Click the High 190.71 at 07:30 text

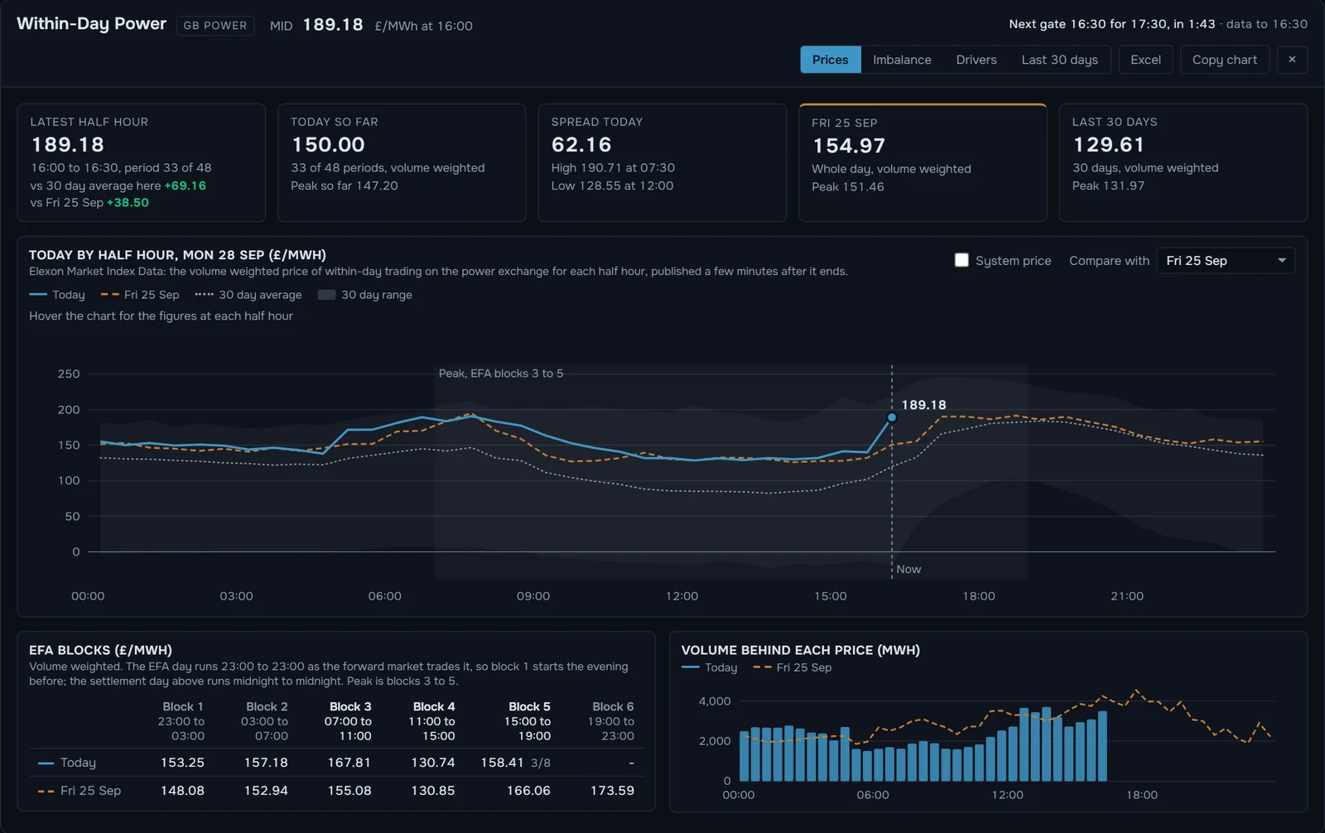[613, 167]
